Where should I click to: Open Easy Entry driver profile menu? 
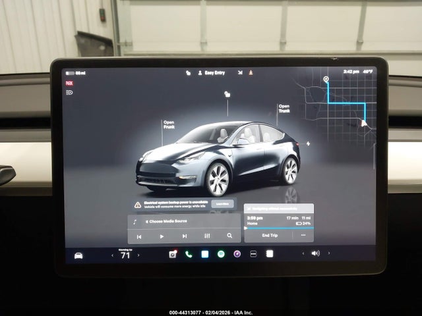tap(211, 73)
